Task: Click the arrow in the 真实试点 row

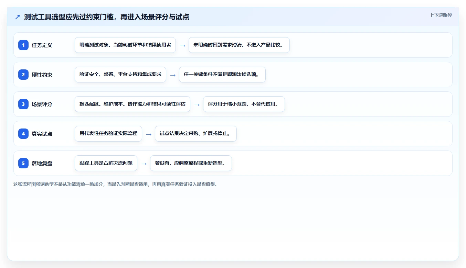Action: tap(149, 134)
